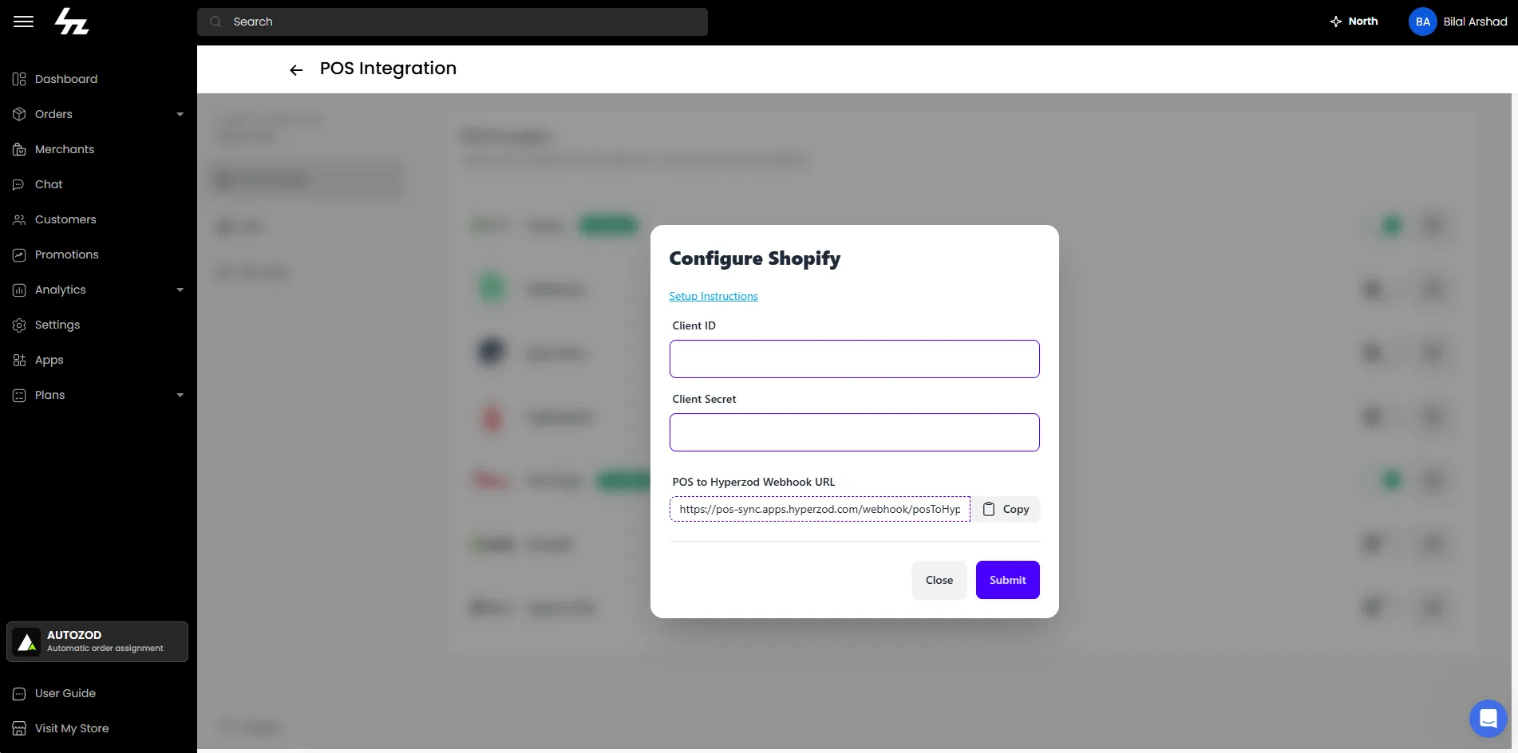Screen dimensions: 1518x753
Task: Open the live chat widget bubble
Action: click(1488, 719)
